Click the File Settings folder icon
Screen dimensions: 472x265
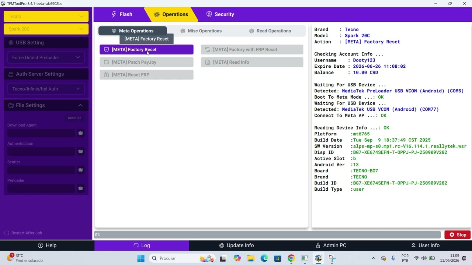click(x=11, y=105)
